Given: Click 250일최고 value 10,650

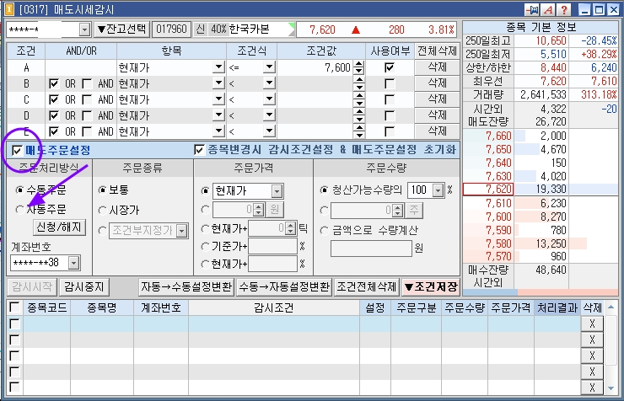Looking at the screenshot, I should [x=551, y=40].
